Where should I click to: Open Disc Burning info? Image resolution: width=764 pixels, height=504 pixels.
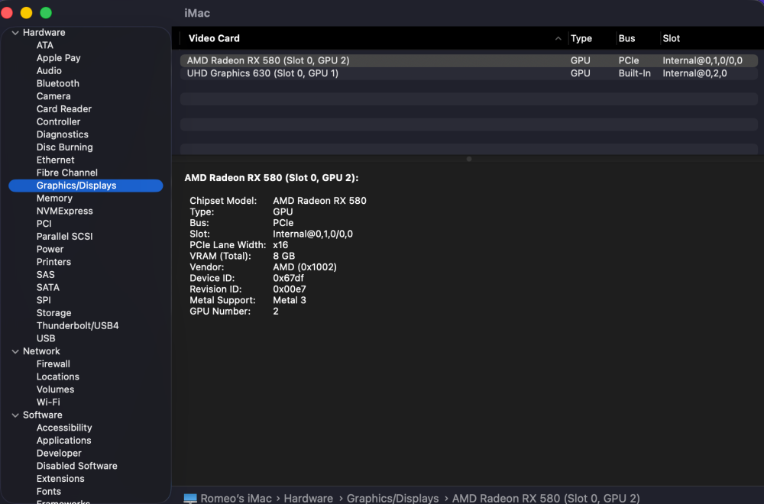[65, 147]
